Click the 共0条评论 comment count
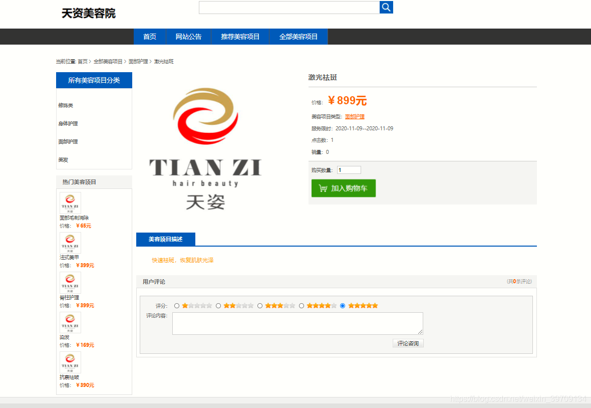 click(519, 282)
